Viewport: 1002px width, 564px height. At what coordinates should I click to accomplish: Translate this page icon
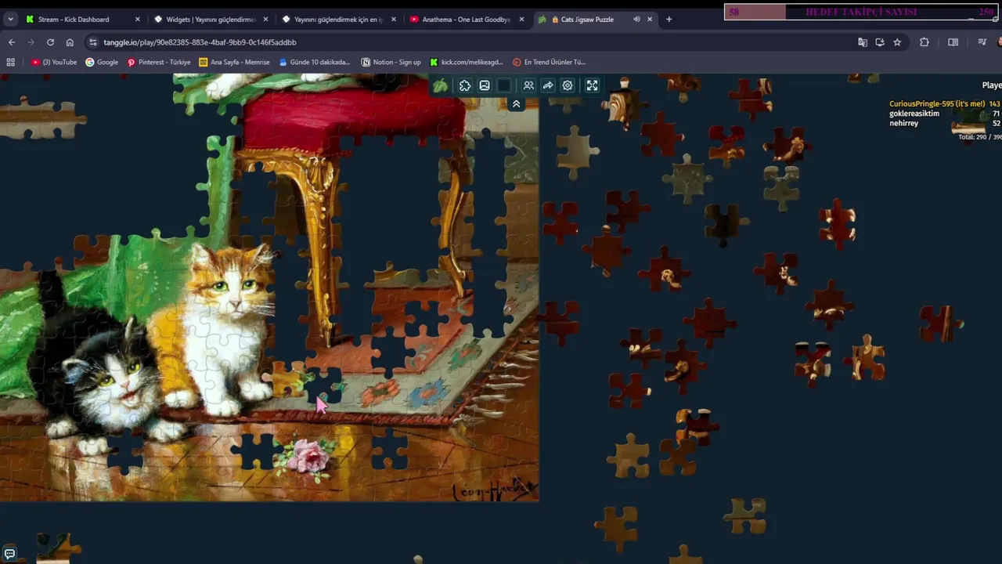(863, 42)
